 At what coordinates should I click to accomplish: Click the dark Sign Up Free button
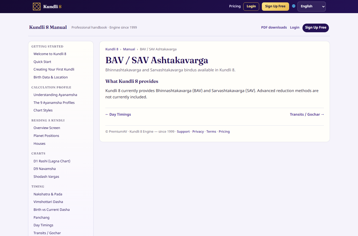point(316,28)
